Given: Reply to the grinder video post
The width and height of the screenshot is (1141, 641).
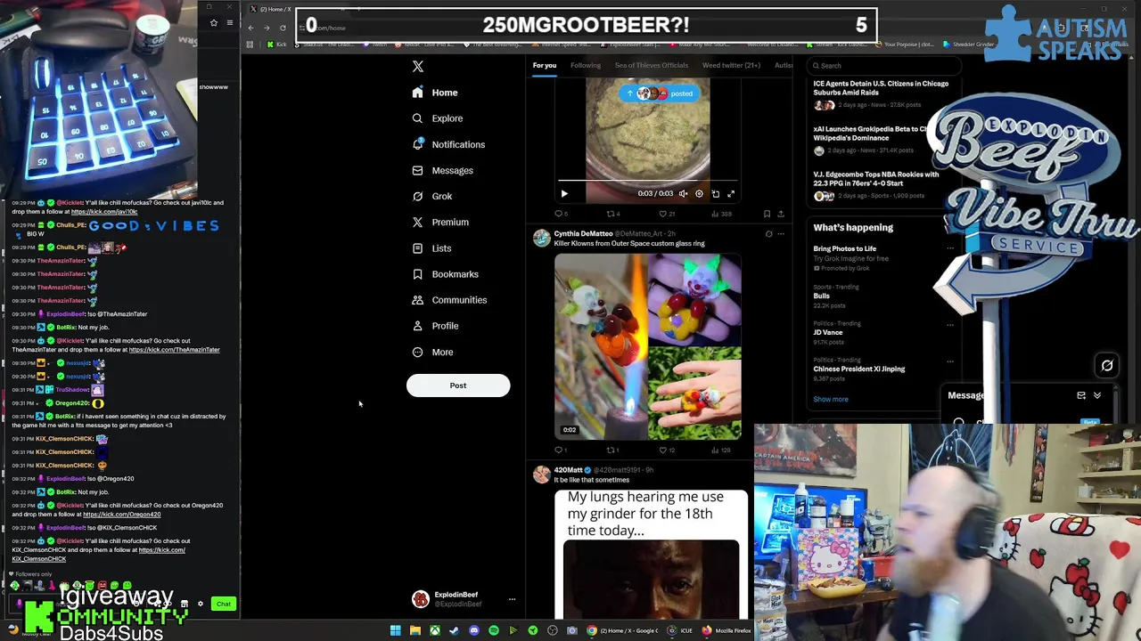Looking at the screenshot, I should (x=560, y=214).
